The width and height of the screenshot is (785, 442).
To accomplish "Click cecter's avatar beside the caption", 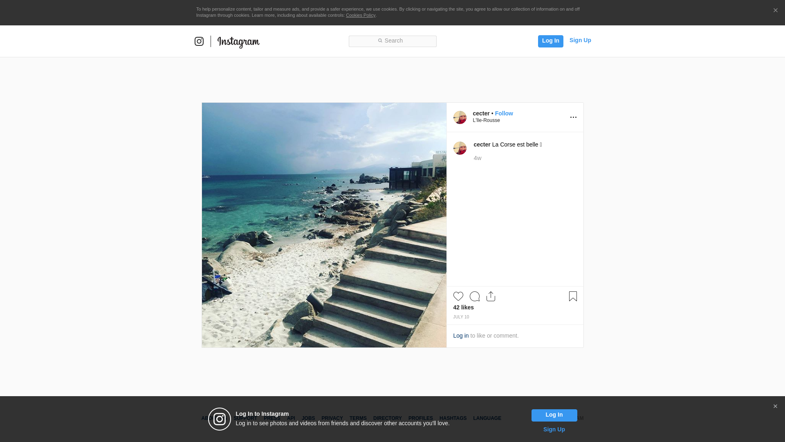I will click(460, 148).
